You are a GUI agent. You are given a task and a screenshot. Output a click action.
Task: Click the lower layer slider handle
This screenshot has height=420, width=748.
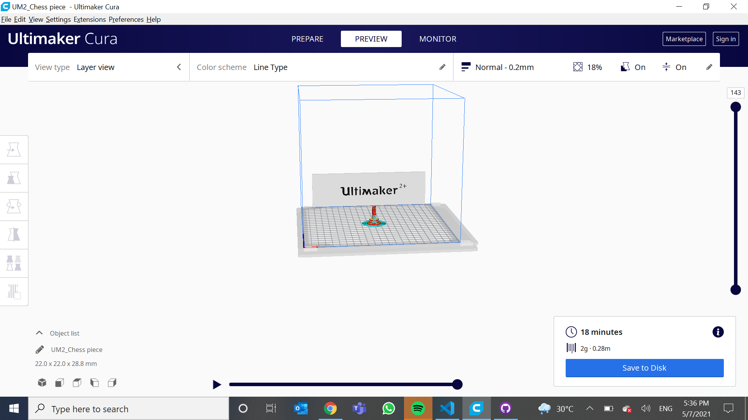tap(736, 290)
